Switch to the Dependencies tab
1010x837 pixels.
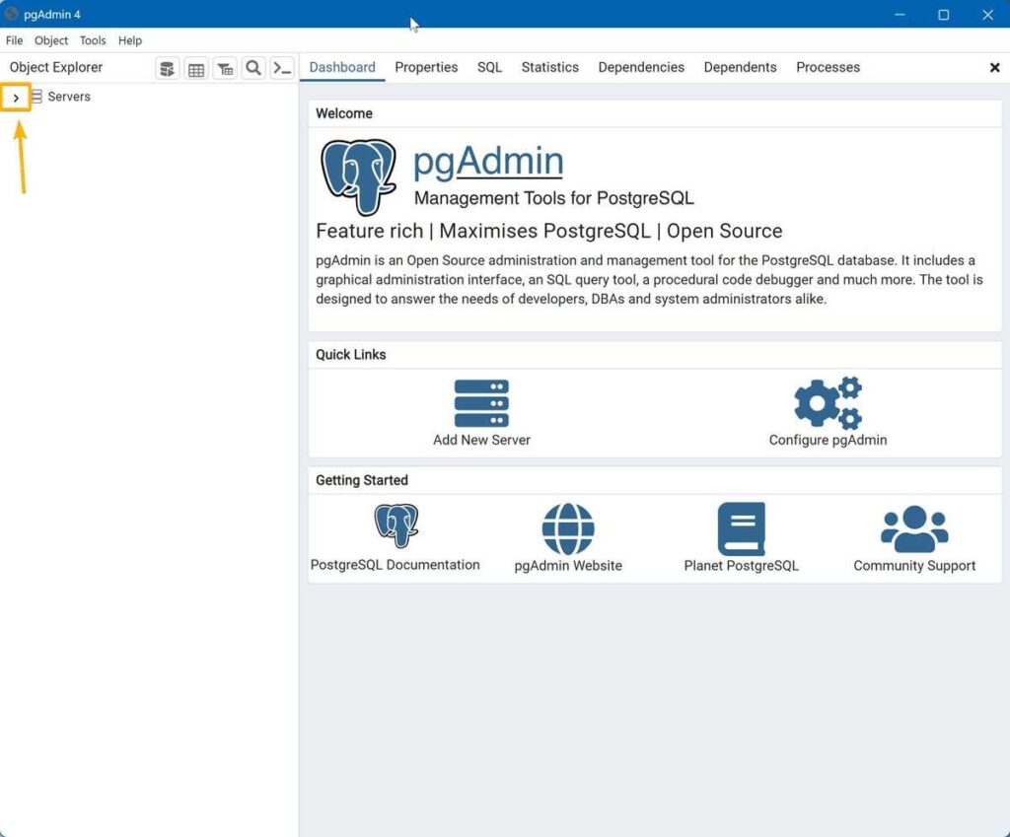click(641, 67)
